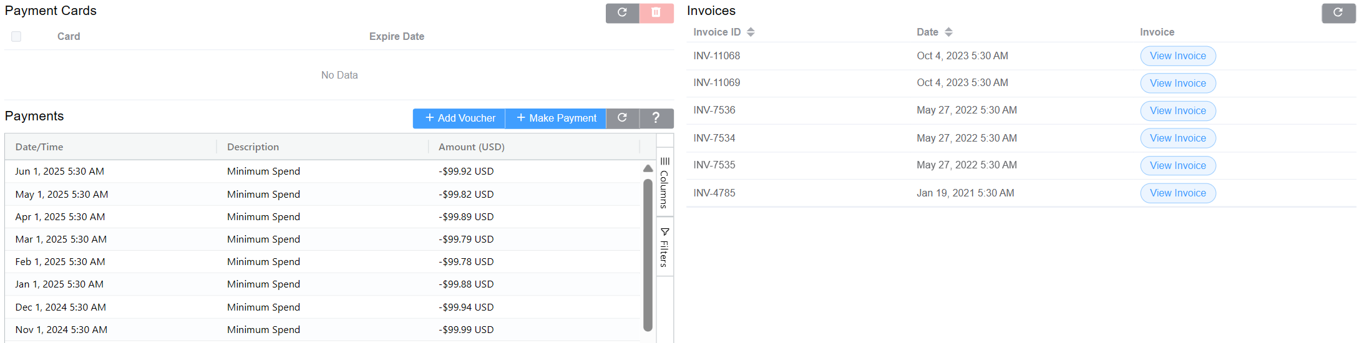The image size is (1357, 343).
Task: View invoice INV-11068
Action: [1177, 56]
